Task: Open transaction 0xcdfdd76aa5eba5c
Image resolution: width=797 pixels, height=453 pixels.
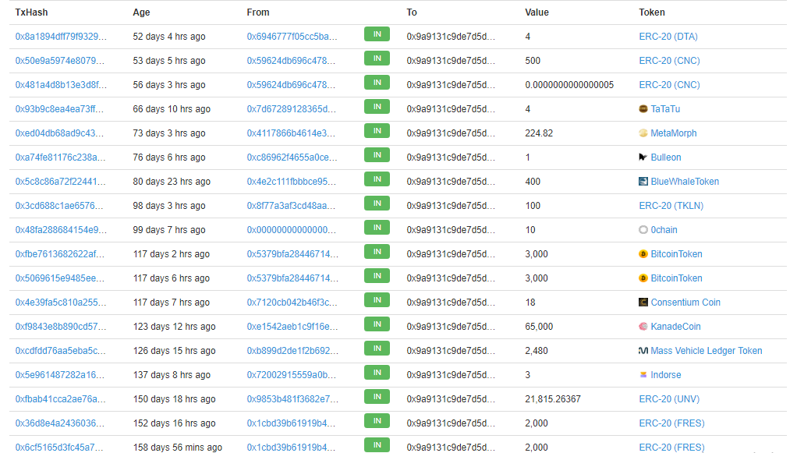Action: [61, 351]
